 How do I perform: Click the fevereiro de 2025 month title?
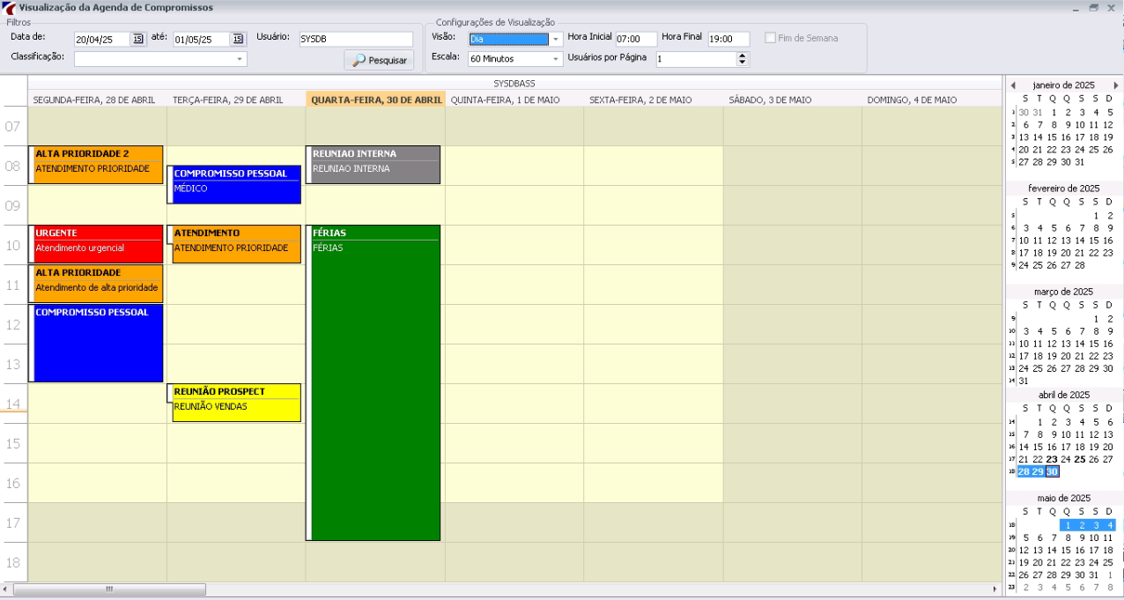click(1064, 189)
